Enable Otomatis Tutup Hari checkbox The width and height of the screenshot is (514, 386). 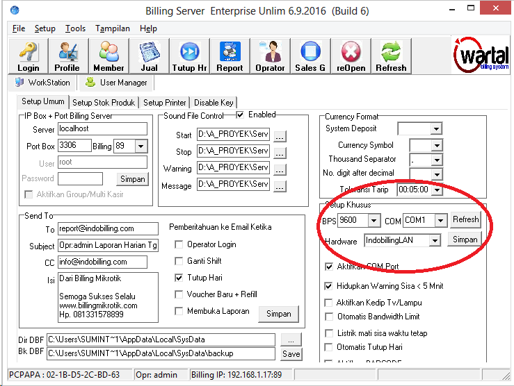tap(328, 347)
